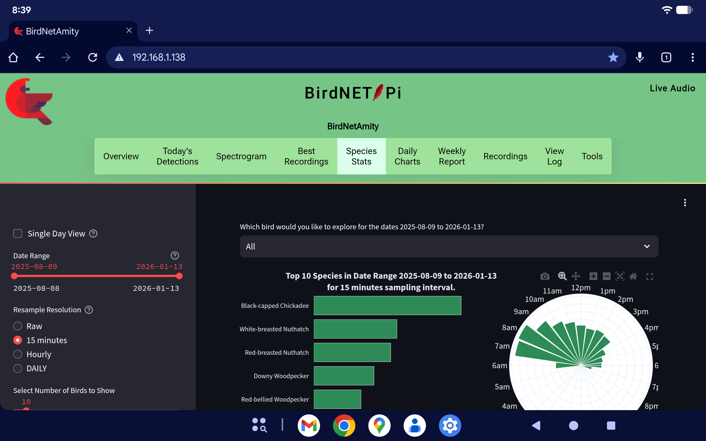Open chart fullscreen view icon
This screenshot has width=706, height=441.
[x=649, y=276]
